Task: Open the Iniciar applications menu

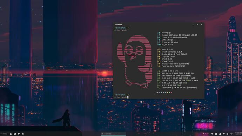Action: point(4,134)
